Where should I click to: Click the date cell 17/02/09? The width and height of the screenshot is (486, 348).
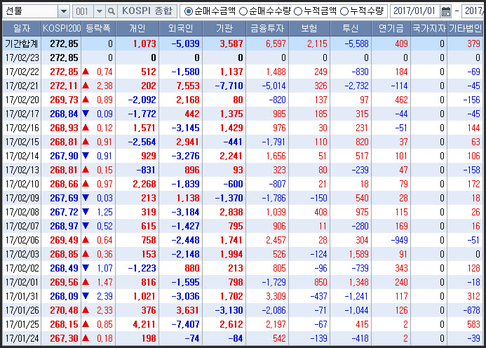(22, 198)
